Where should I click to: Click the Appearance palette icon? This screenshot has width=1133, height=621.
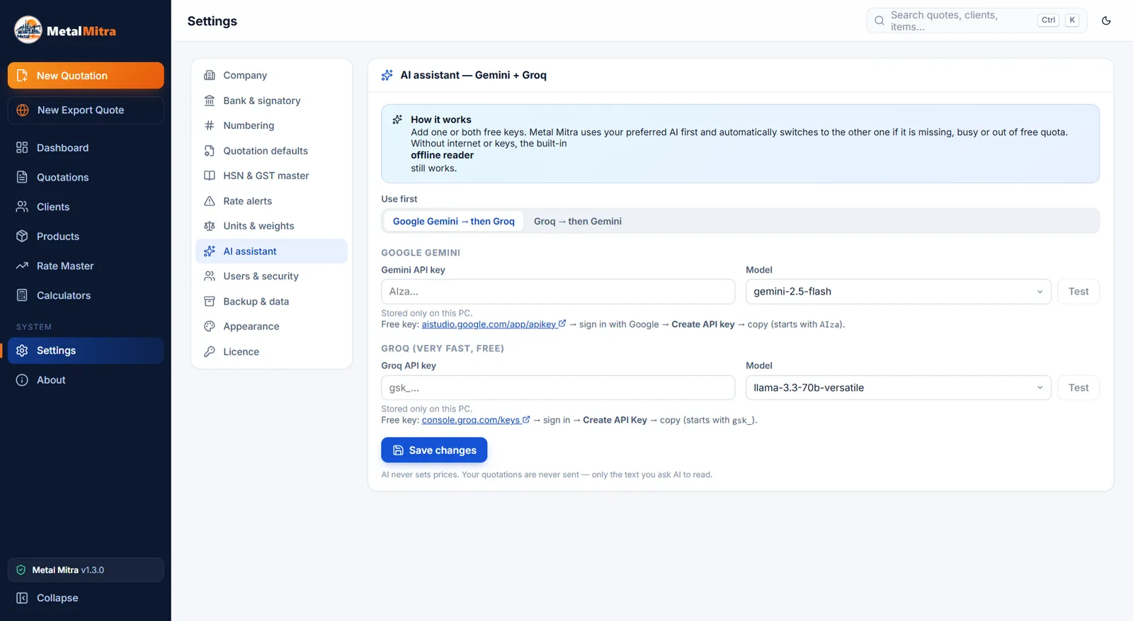click(210, 326)
